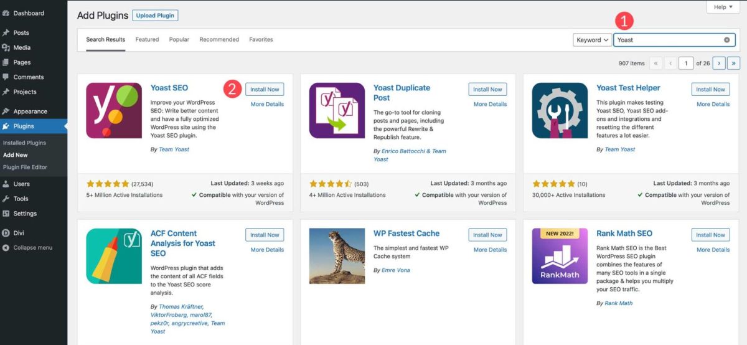Switch to Search Results tab
Image resolution: width=747 pixels, height=345 pixels.
pyautogui.click(x=106, y=39)
